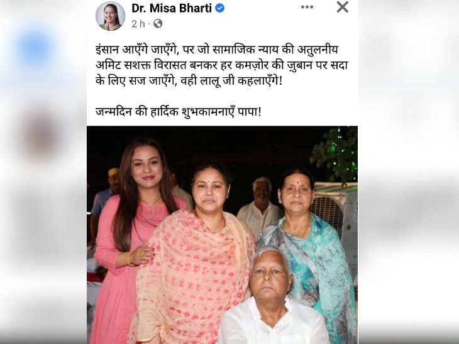The width and height of the screenshot is (459, 344).
Task: Click the line ending with लालू जी कहलाएँगे!
Action: click(x=189, y=81)
